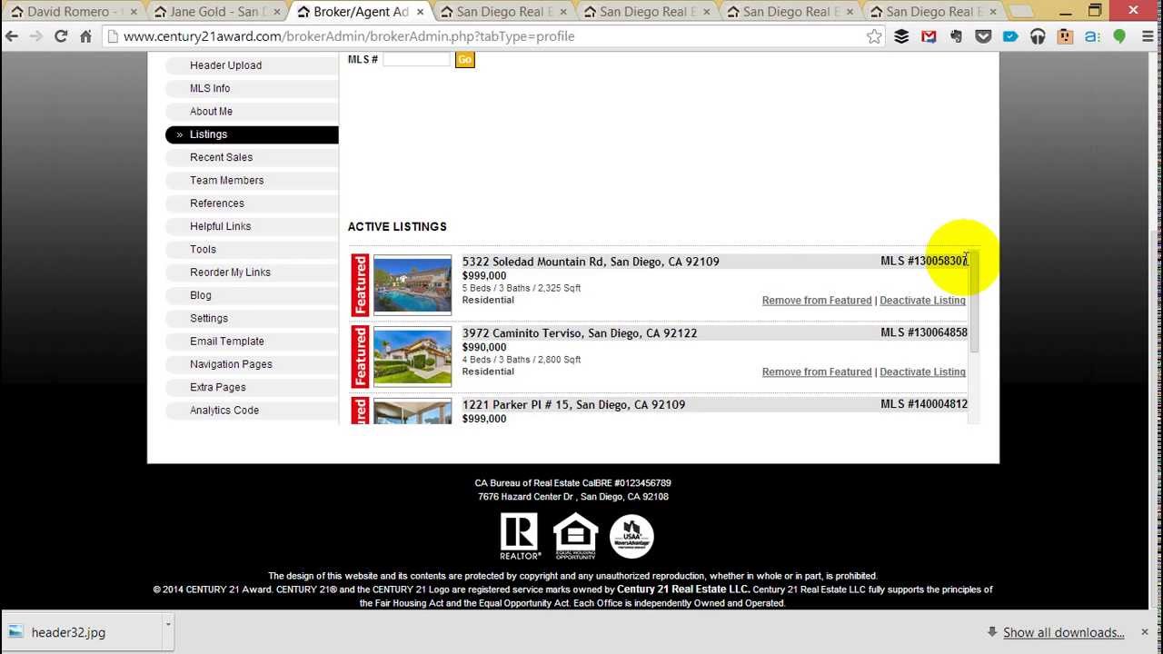Image resolution: width=1163 pixels, height=654 pixels.
Task: Switch to the Jane Gold tab
Action: (x=217, y=12)
